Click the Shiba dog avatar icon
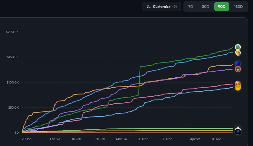The width and height of the screenshot is (253, 146). pos(238,53)
